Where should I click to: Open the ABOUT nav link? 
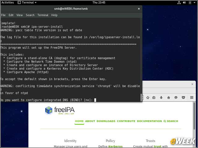tap(90, 121)
